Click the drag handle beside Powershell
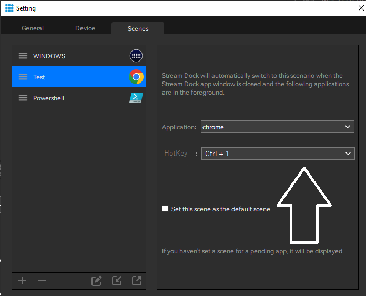The width and height of the screenshot is (366, 296). 23,98
